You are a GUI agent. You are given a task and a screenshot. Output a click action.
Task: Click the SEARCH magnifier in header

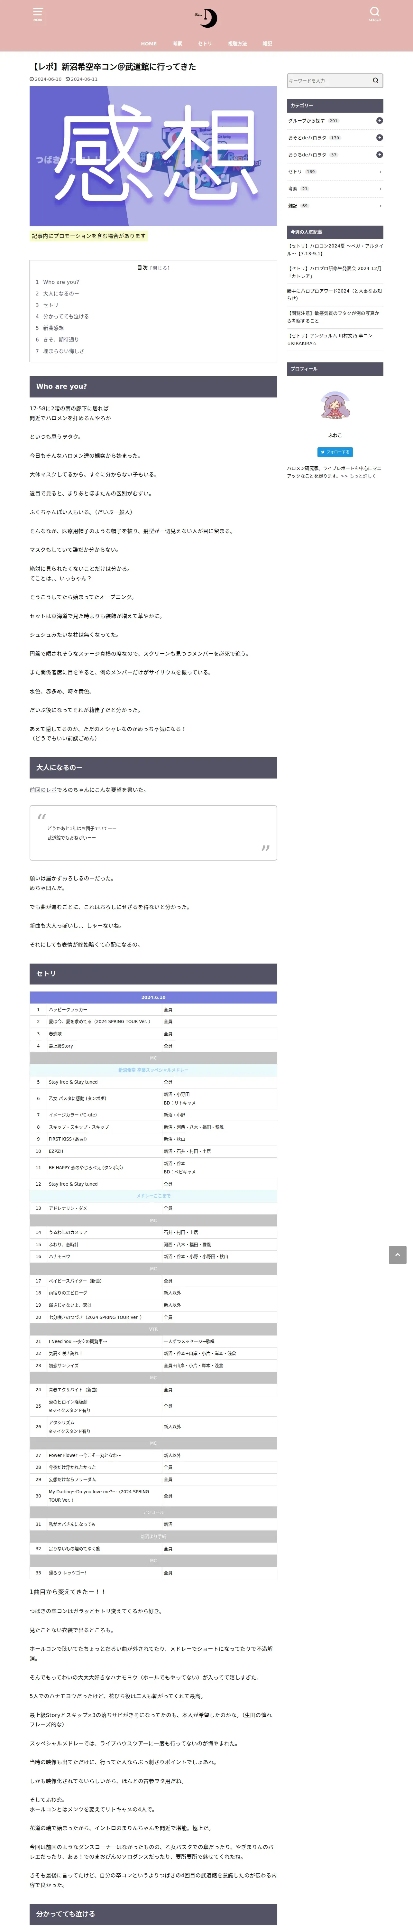[375, 14]
